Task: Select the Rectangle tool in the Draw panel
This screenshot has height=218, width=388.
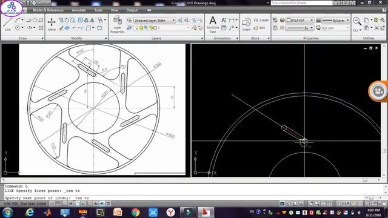Action: [x=41, y=20]
